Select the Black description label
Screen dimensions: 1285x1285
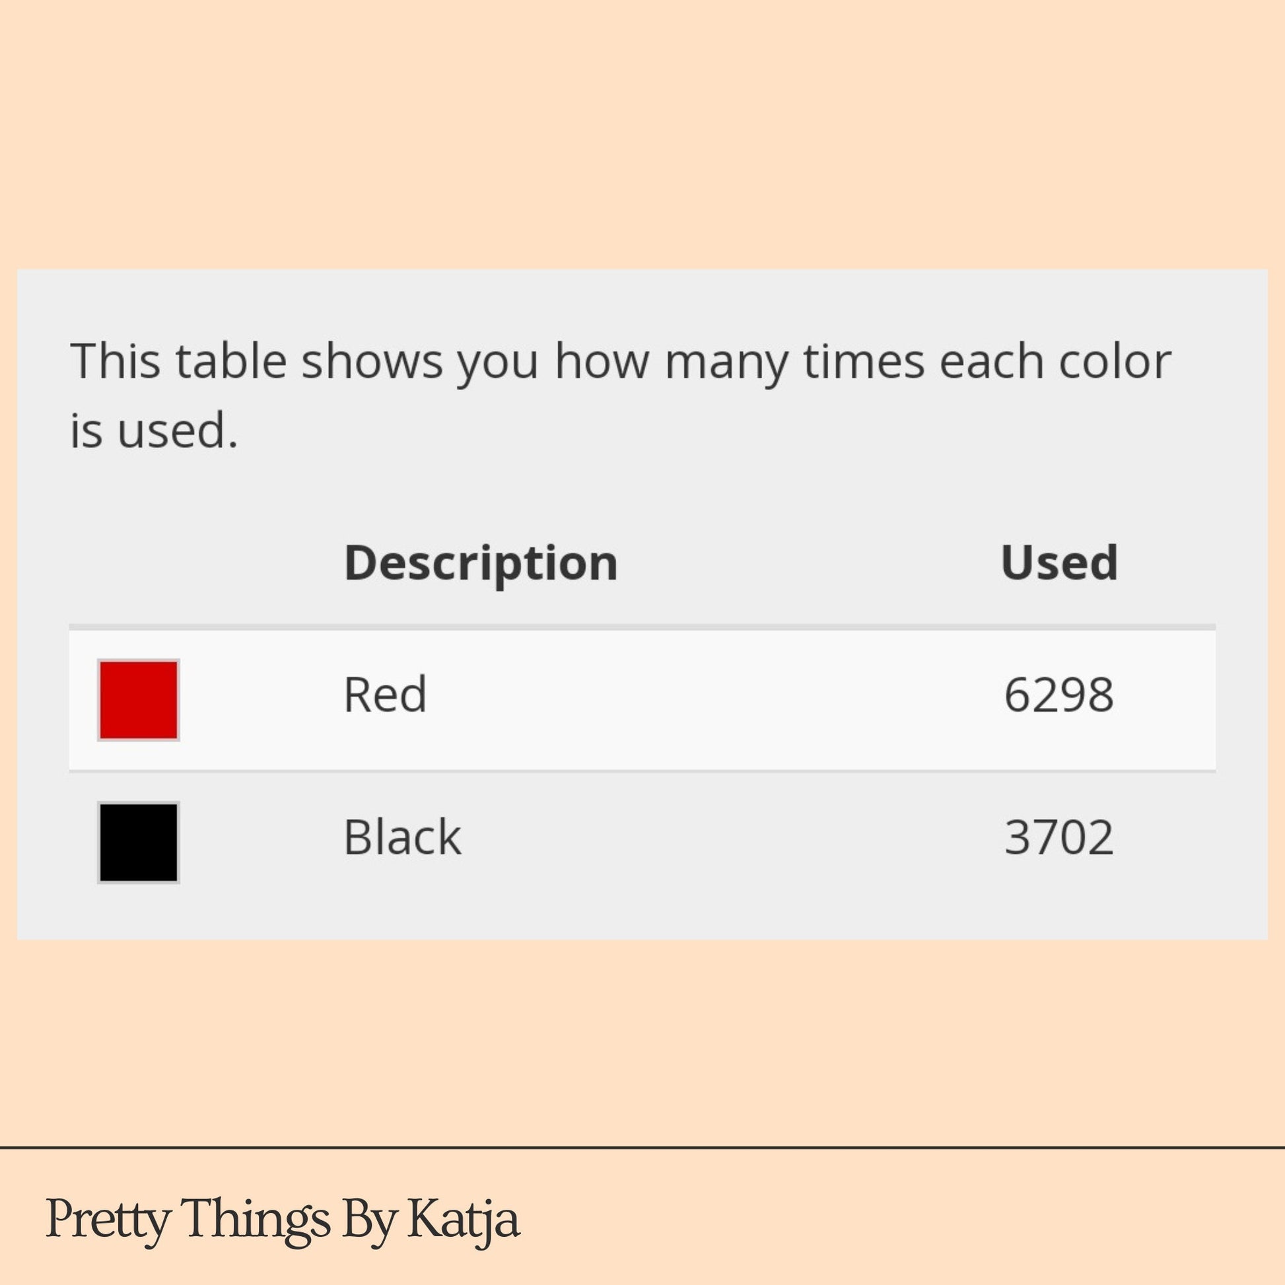402,836
